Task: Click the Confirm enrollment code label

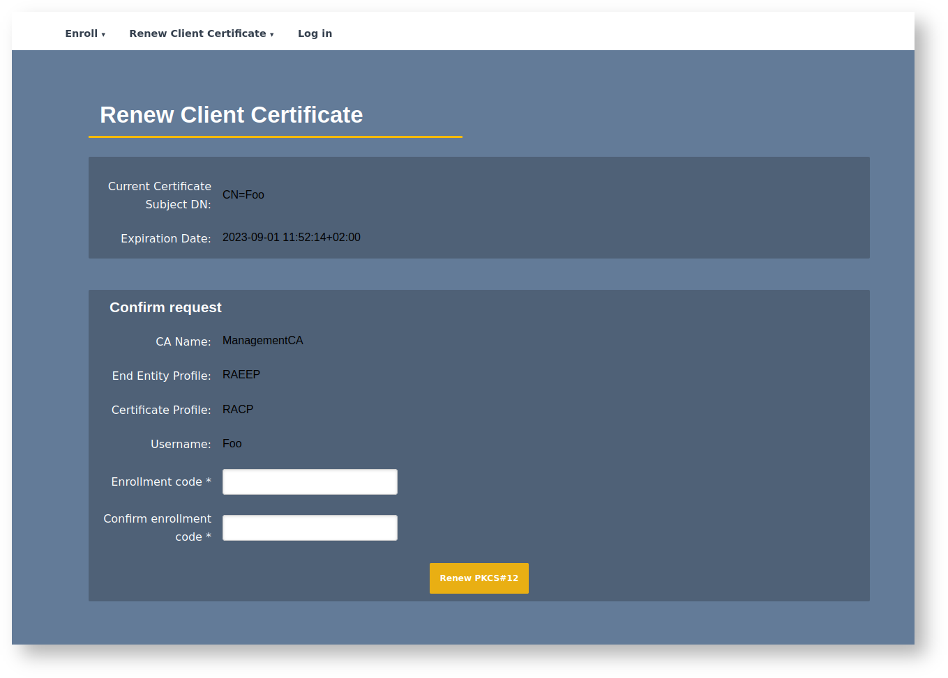Action: [158, 527]
